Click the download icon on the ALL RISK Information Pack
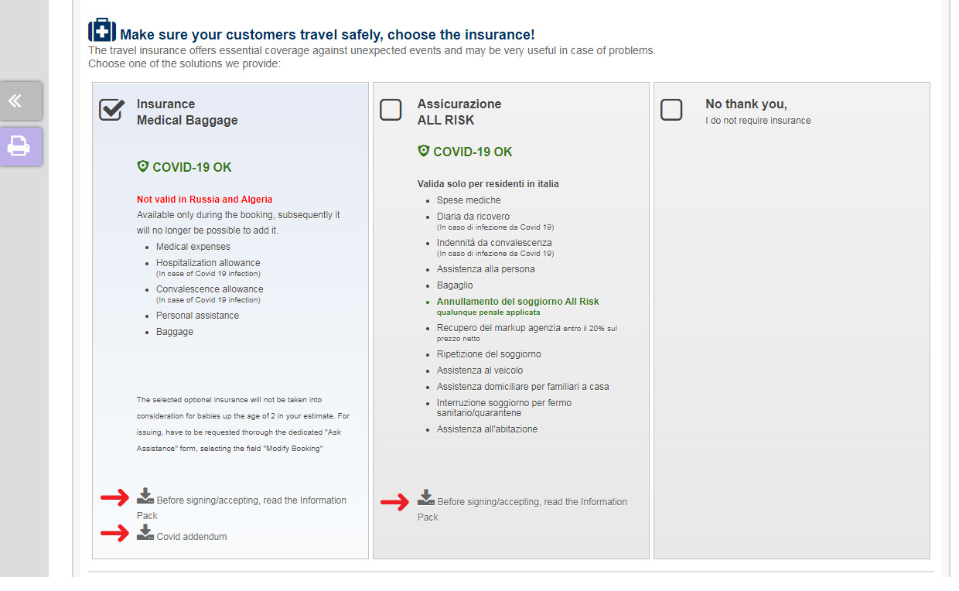 pyautogui.click(x=428, y=498)
